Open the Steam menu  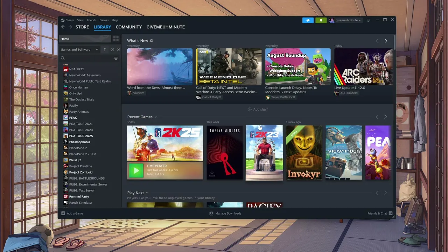point(70,20)
